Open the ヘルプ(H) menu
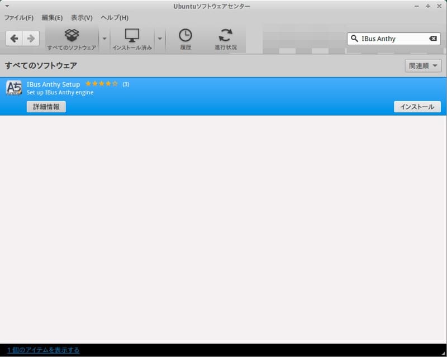 [115, 18]
